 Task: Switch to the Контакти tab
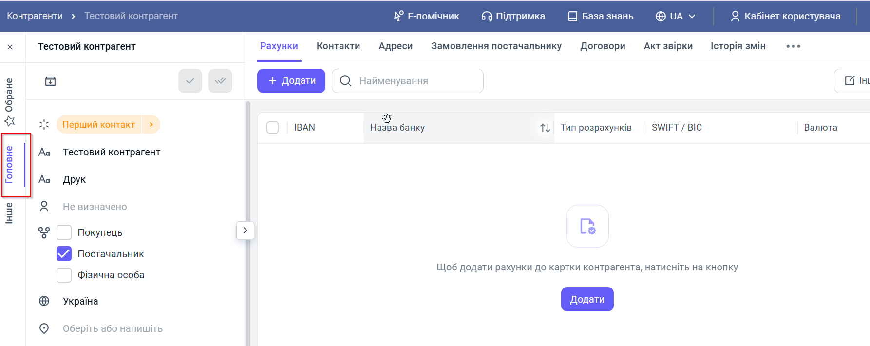[x=338, y=46]
